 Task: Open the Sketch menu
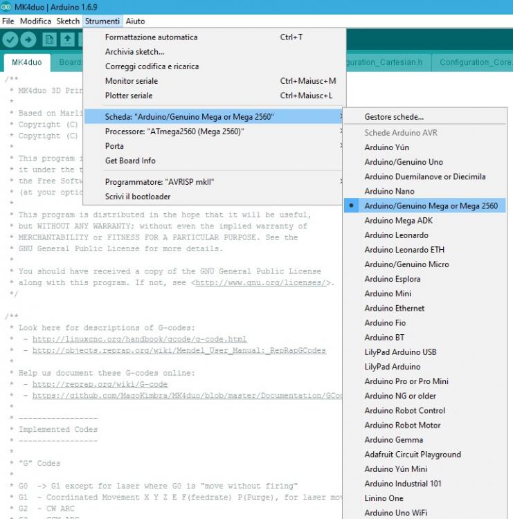pos(68,21)
